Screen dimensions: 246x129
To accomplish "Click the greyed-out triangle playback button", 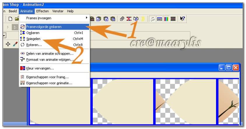I will (x=8, y=27).
